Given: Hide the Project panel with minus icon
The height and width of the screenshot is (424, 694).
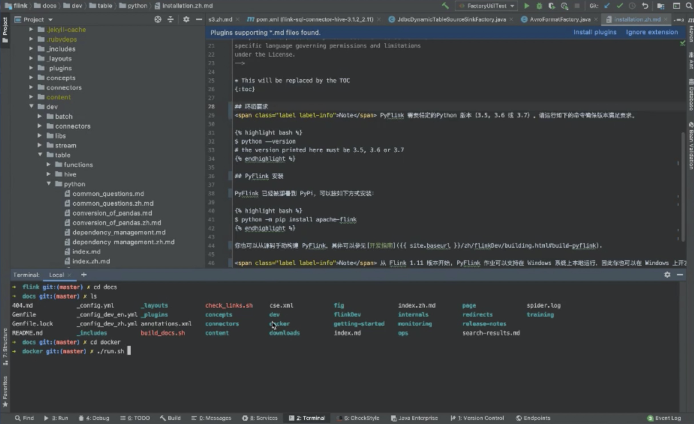Looking at the screenshot, I should [x=199, y=19].
